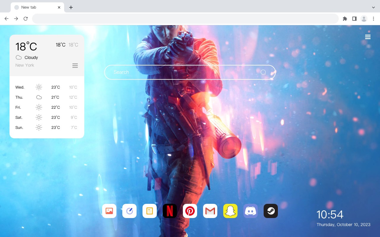Open the Chrome profile avatar
Viewport: 380px width, 237px height.
(x=364, y=19)
